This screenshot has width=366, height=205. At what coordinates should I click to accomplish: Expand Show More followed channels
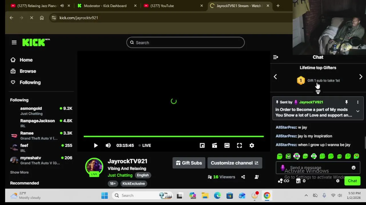point(19,172)
